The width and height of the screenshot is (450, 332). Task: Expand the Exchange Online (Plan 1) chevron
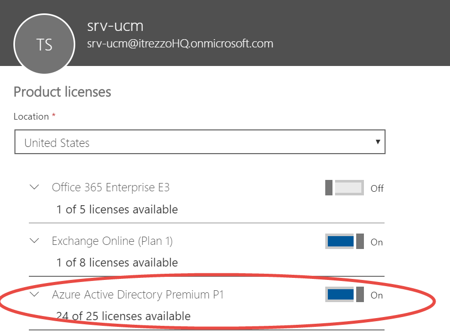(x=35, y=240)
